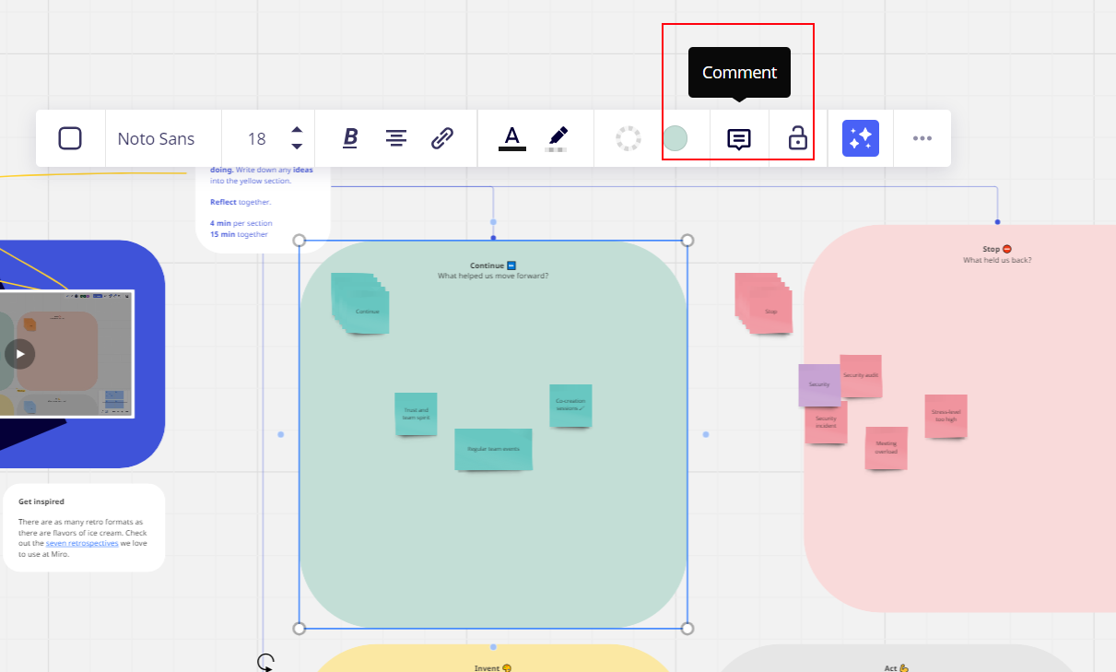This screenshot has width=1116, height=672.
Task: Click the top-right selection resize handle
Action: coord(687,241)
